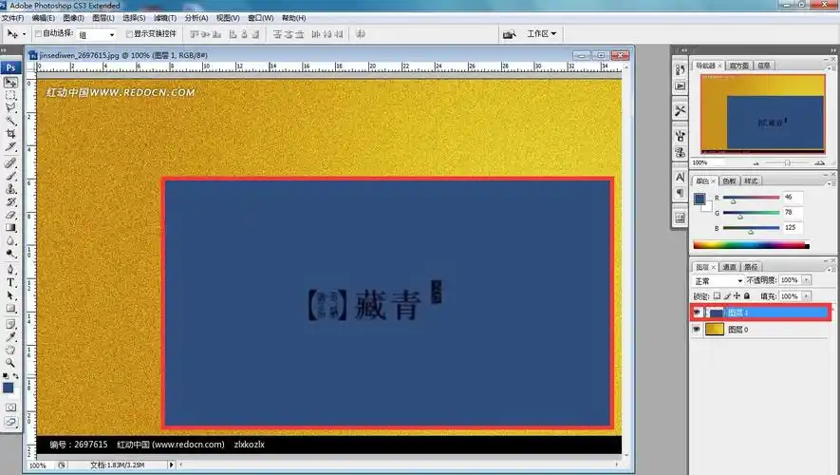The height and width of the screenshot is (475, 840).
Task: Enable the 显示变换控件 checkbox
Action: click(x=129, y=33)
